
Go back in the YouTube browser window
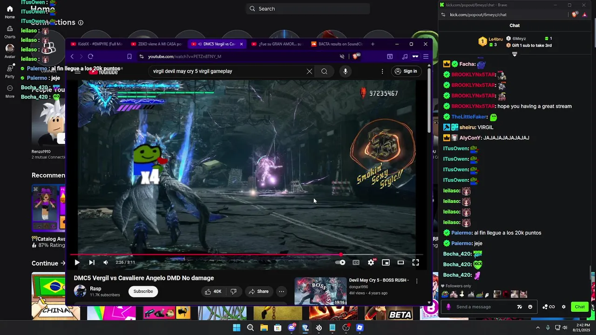tap(72, 56)
